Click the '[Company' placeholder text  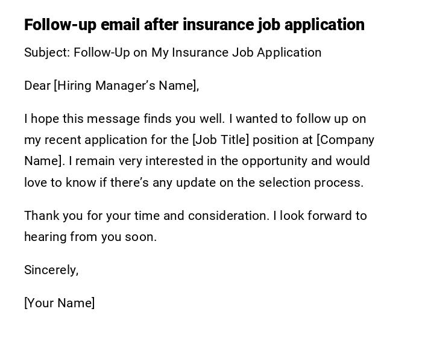[345, 140]
